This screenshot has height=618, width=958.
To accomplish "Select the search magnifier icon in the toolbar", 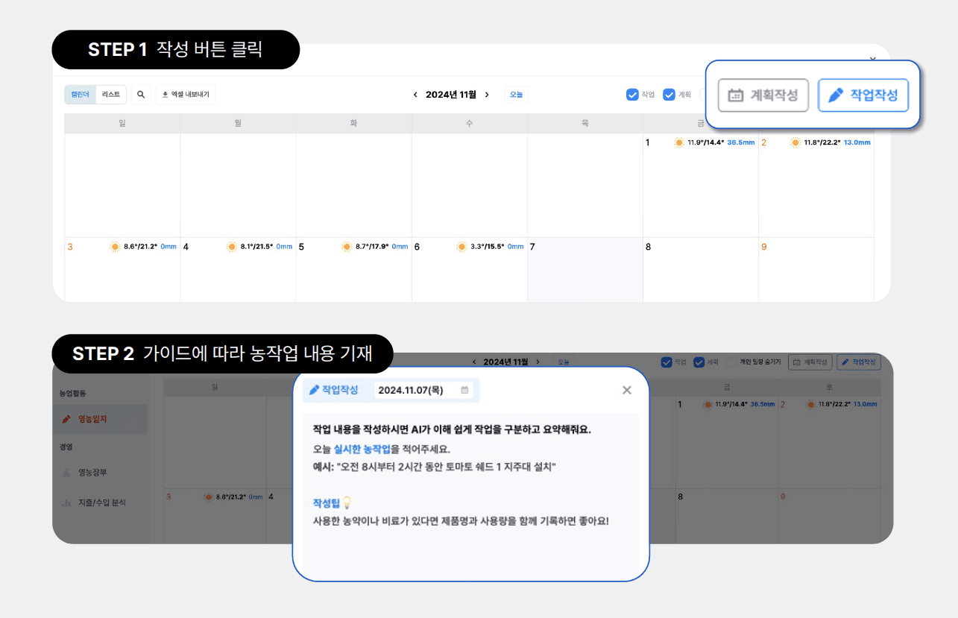I will (x=141, y=94).
